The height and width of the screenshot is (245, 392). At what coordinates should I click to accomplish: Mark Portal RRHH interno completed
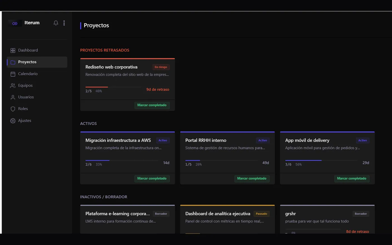(x=252, y=179)
